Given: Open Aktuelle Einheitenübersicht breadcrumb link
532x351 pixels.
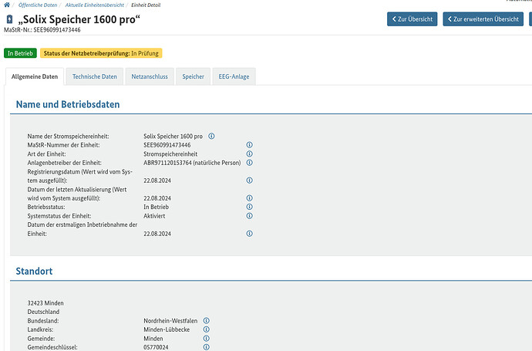Looking at the screenshot, I should pyautogui.click(x=95, y=5).
